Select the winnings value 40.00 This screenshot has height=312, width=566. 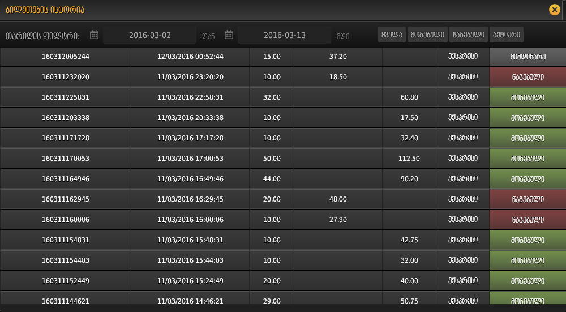point(409,281)
